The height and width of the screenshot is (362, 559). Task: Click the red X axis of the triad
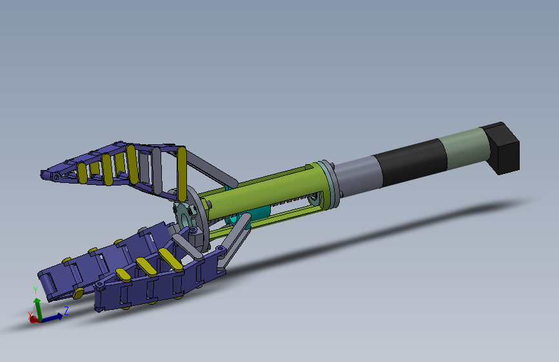pyautogui.click(x=34, y=320)
